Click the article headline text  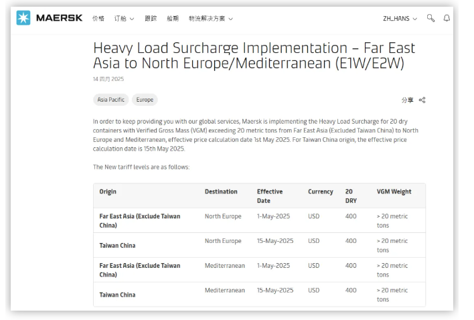(x=254, y=56)
